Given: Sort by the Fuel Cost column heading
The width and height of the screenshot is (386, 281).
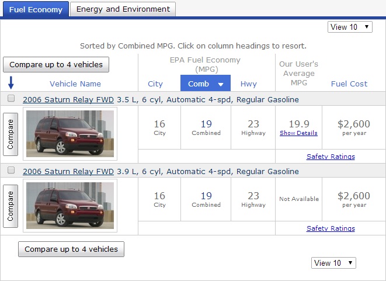Looking at the screenshot, I should (x=349, y=84).
